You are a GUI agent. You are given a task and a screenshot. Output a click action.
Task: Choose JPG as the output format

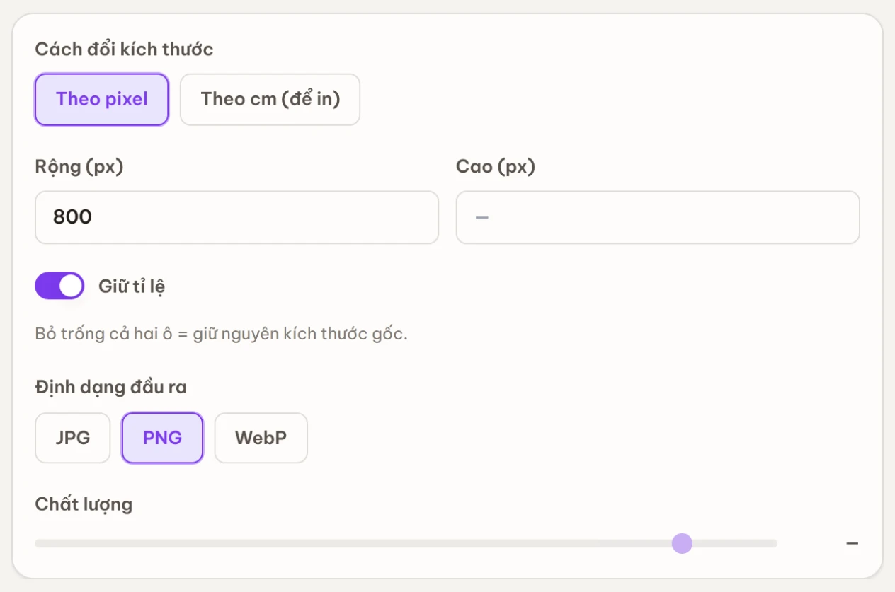pos(73,438)
